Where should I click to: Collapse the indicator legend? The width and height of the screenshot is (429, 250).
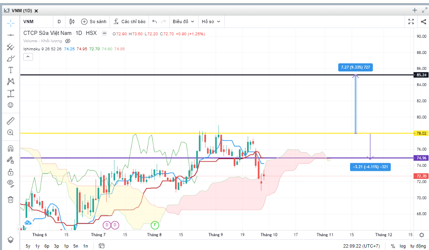click(28, 57)
